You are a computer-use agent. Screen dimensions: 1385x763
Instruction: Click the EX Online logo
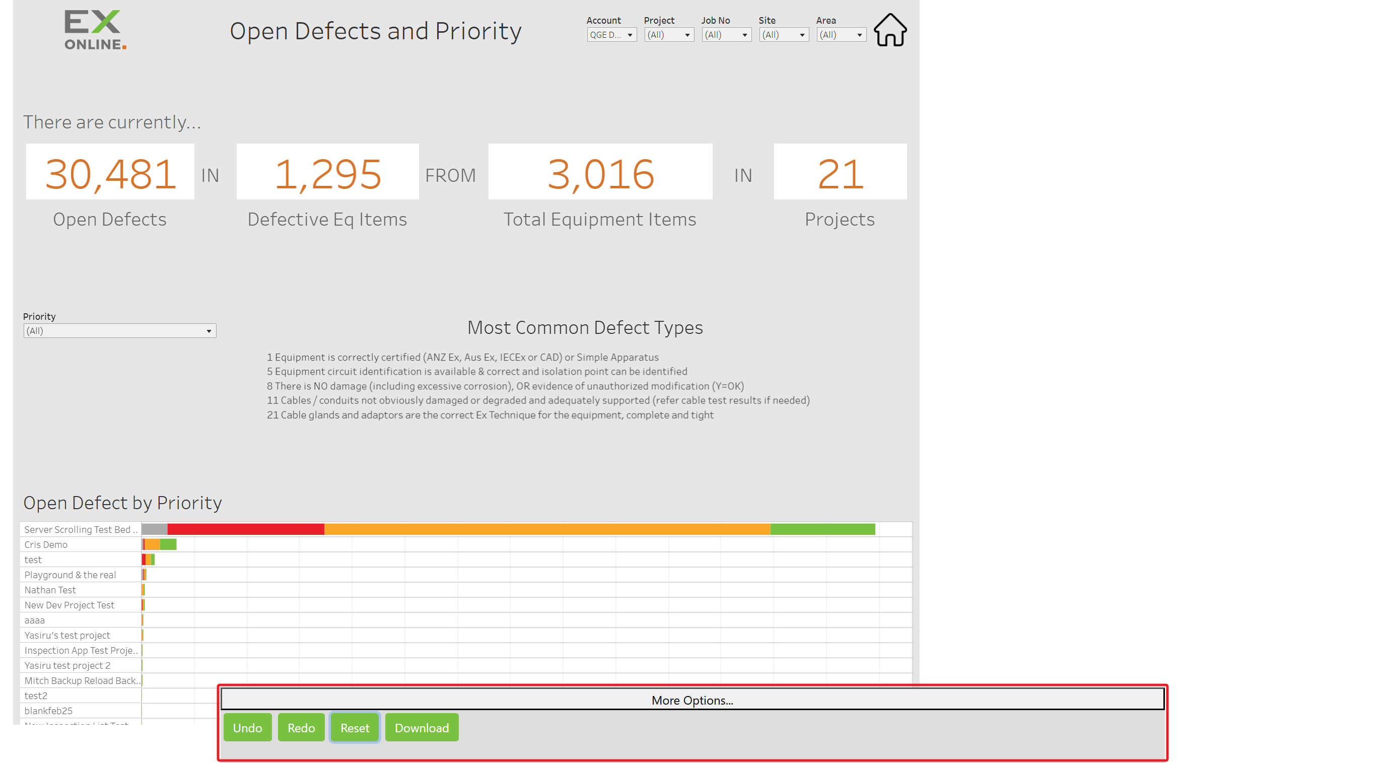pos(95,30)
